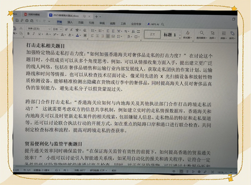
Task: Click the WPS AI button
Action: (153, 24)
